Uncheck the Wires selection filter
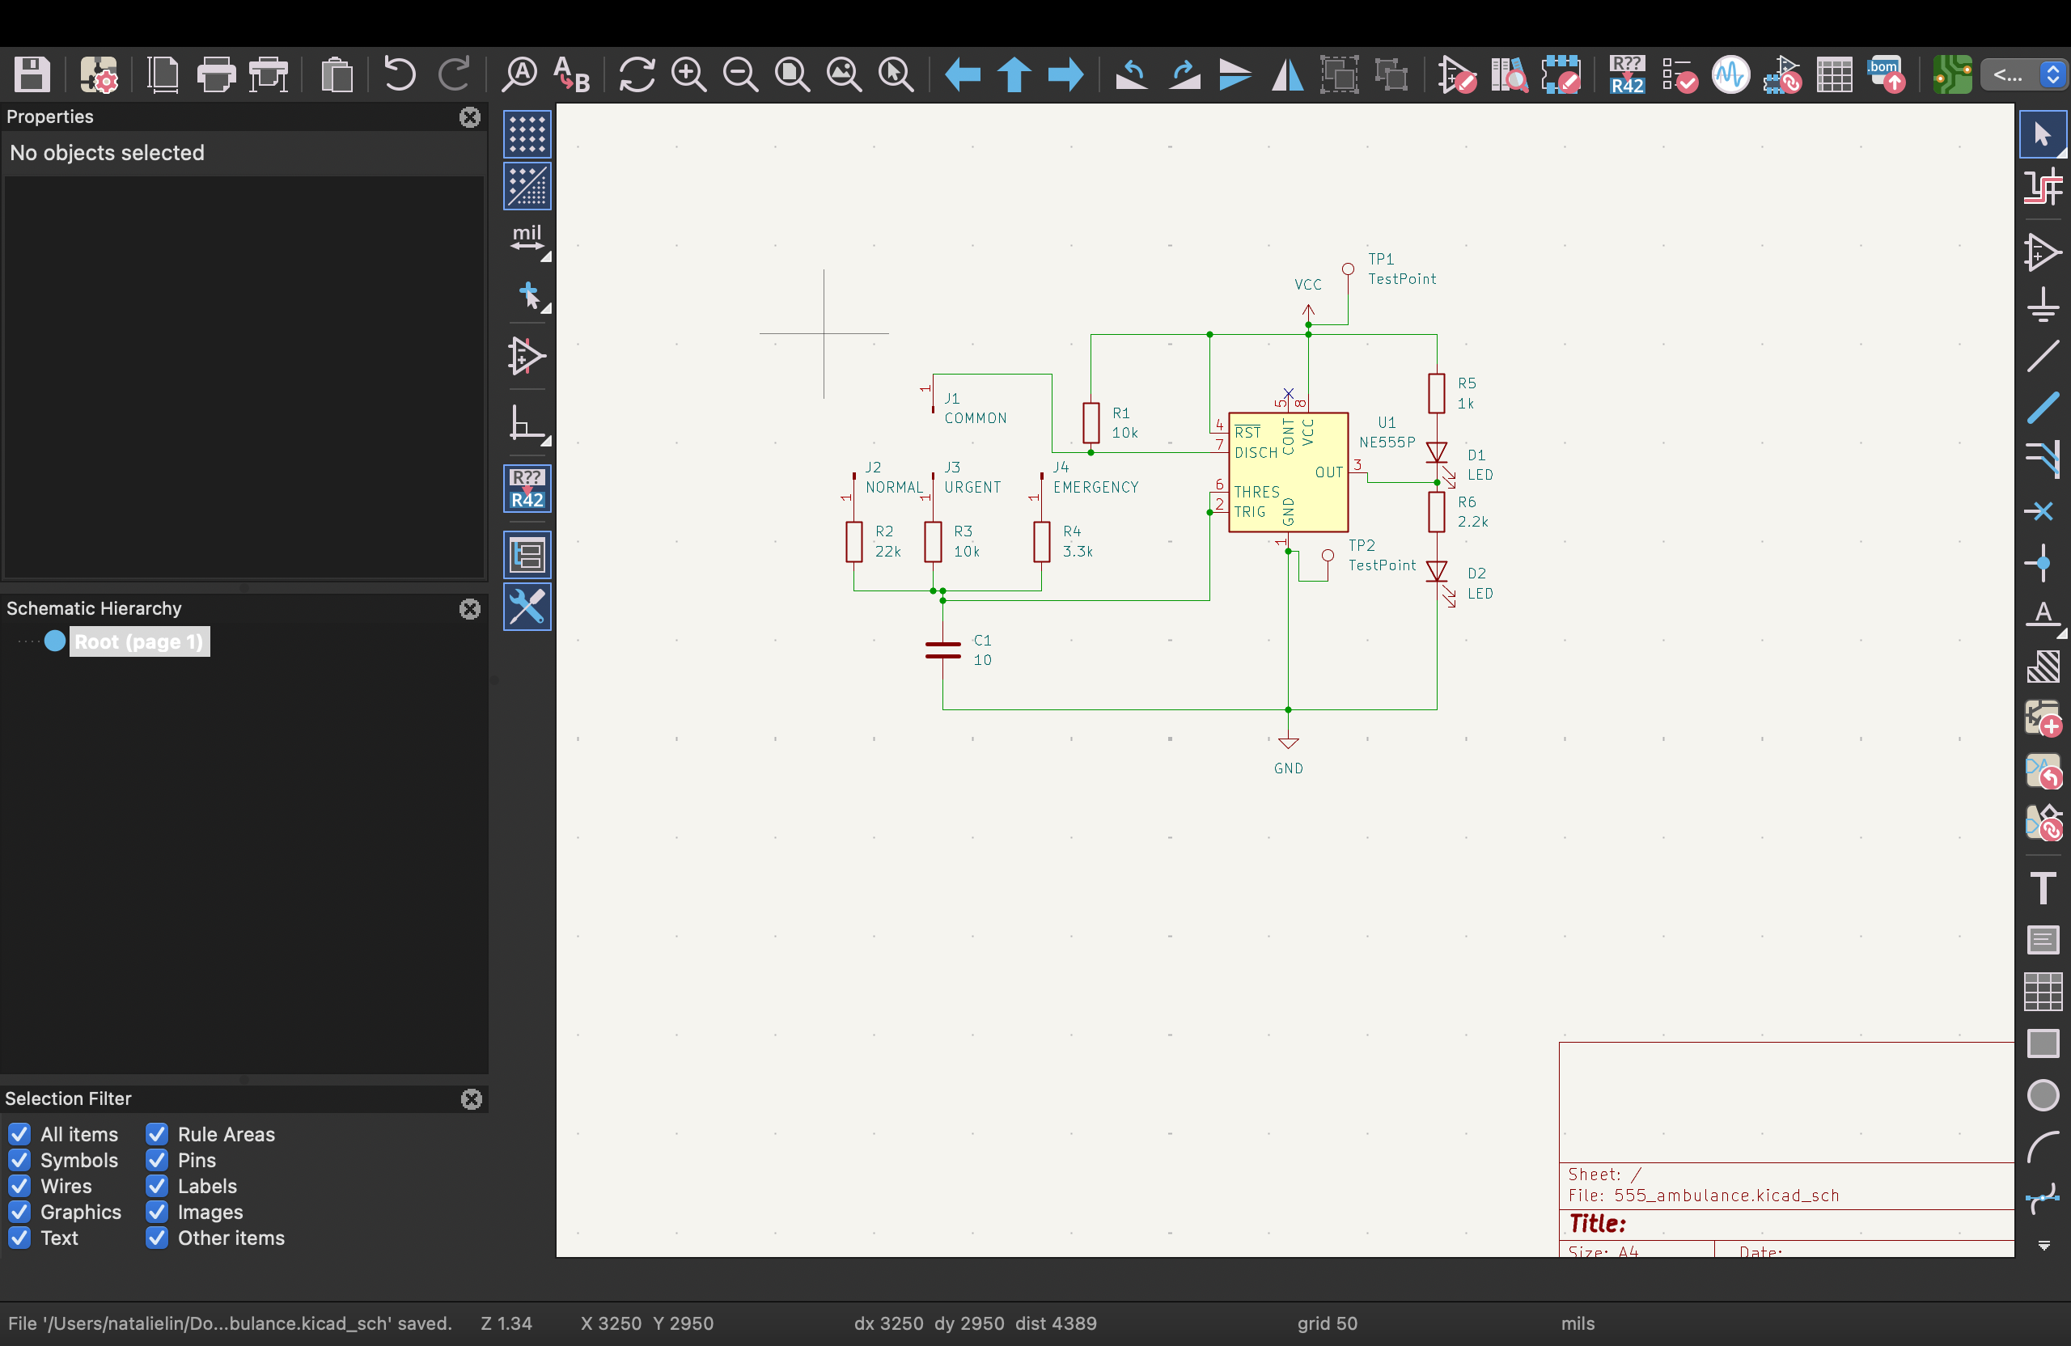This screenshot has width=2071, height=1346. (19, 1186)
